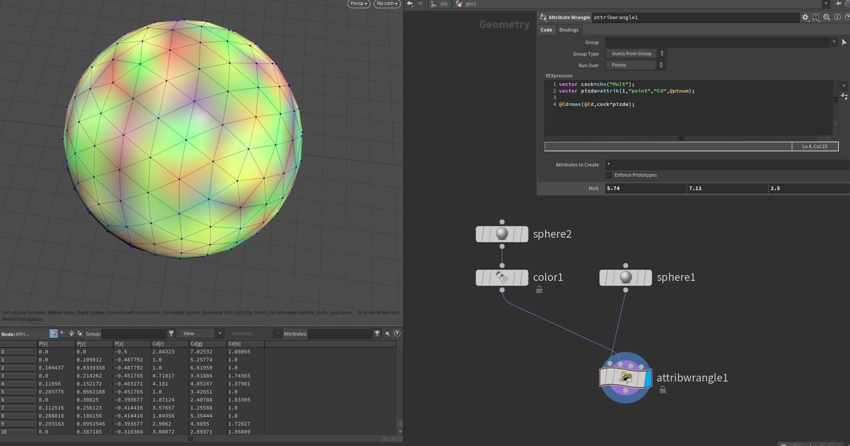
Task: Open the spreadsheet View dropdown
Action: [201, 333]
